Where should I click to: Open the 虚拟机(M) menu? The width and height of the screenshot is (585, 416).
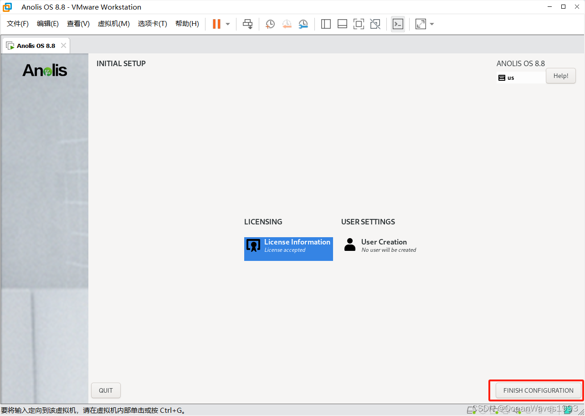coord(114,24)
